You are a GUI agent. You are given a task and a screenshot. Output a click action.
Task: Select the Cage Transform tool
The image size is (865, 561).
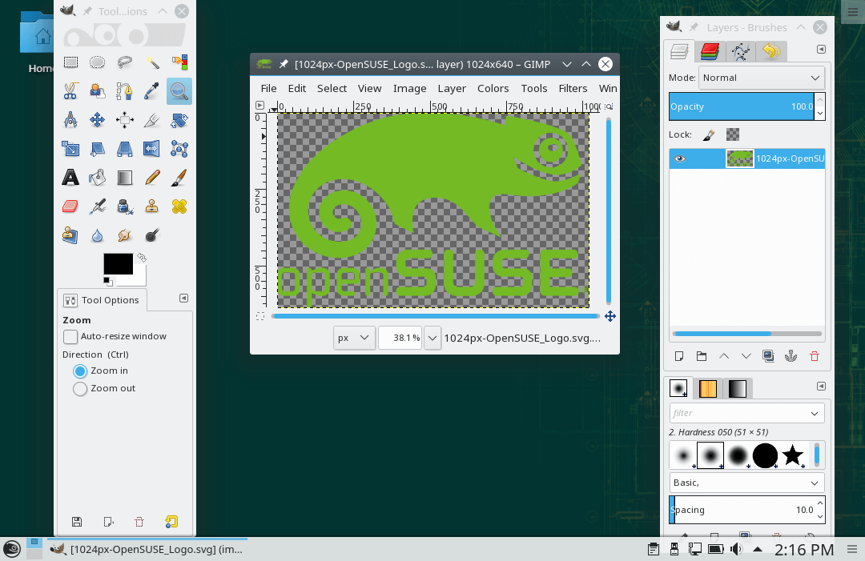point(179,148)
